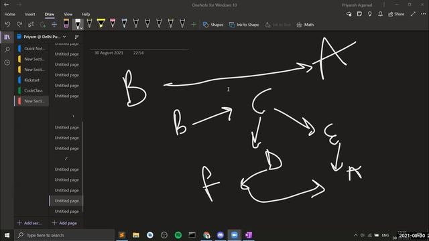The width and height of the screenshot is (429, 241).
Task: Open the notifications bell
Action: point(380,14)
